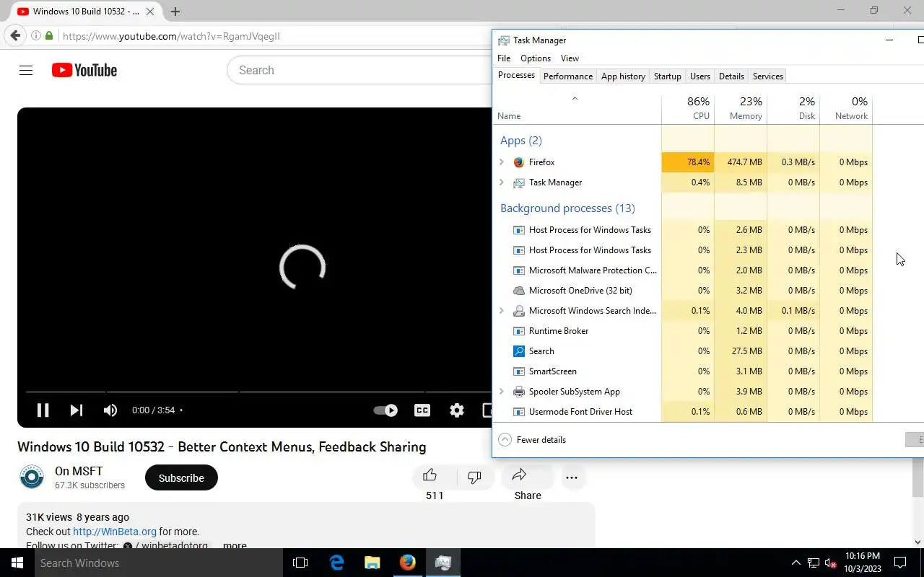924x577 pixels.
Task: Share the video via Share arrow
Action: pyautogui.click(x=519, y=475)
